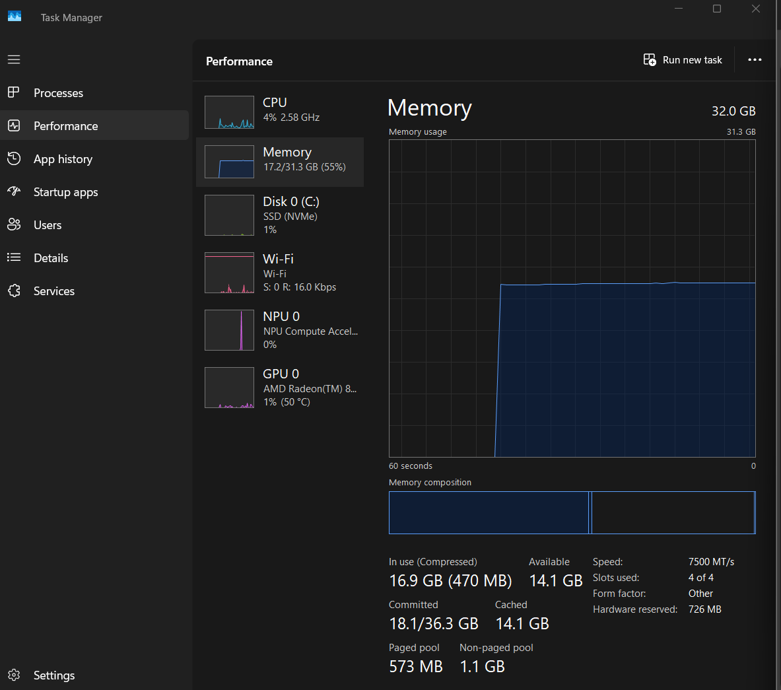781x690 pixels.
Task: Select the AMD Radeon(TM) GPU entry
Action: coord(280,388)
